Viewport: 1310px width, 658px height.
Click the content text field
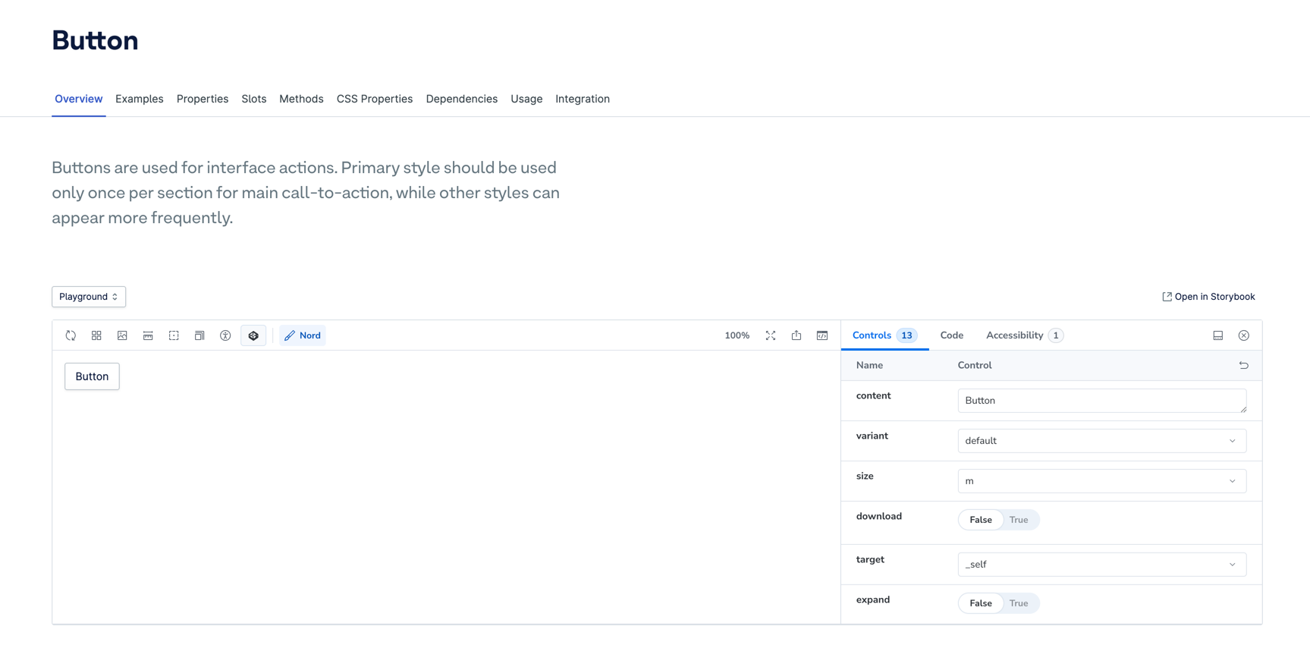click(x=1101, y=401)
